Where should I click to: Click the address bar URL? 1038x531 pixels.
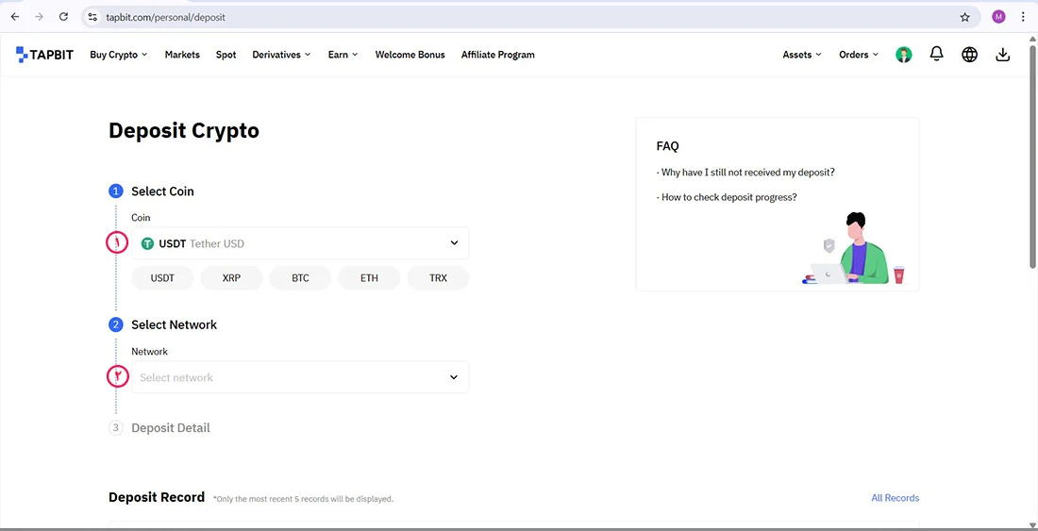[165, 17]
